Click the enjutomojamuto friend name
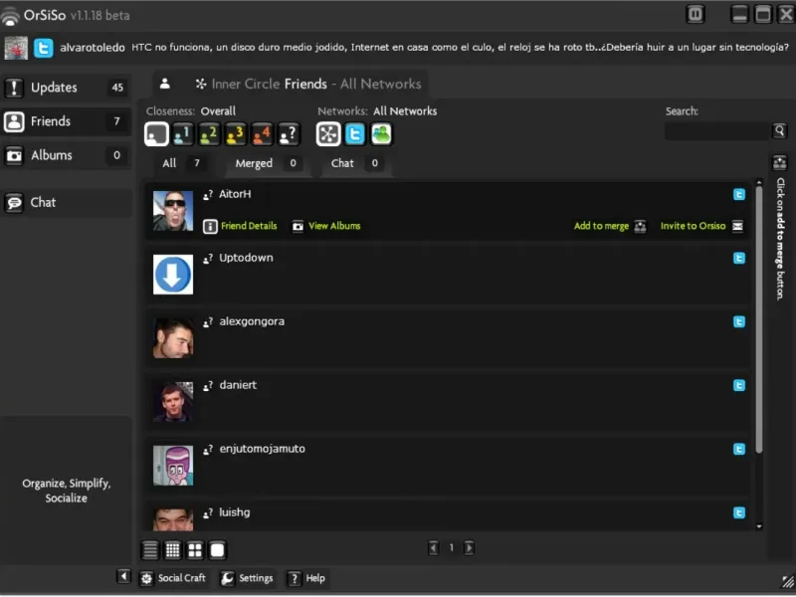Screen dimensions: 796x597 click(x=263, y=450)
